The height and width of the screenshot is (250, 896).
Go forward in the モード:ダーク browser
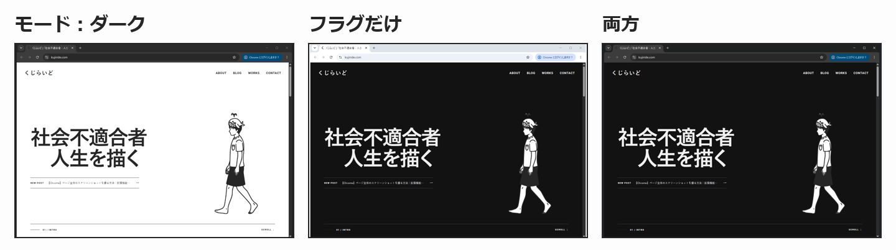[x=29, y=57]
